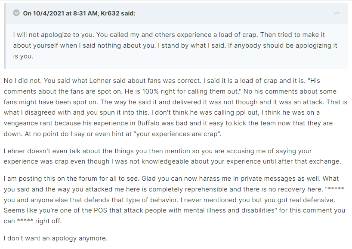
Task: Open the quote header "Kr632 said:" link
Action: click(x=118, y=13)
